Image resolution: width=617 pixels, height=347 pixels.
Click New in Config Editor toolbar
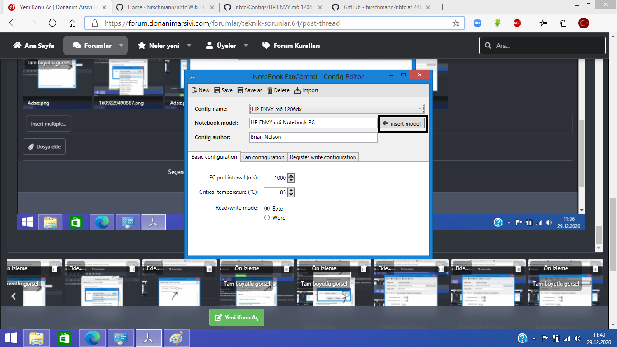(x=200, y=90)
